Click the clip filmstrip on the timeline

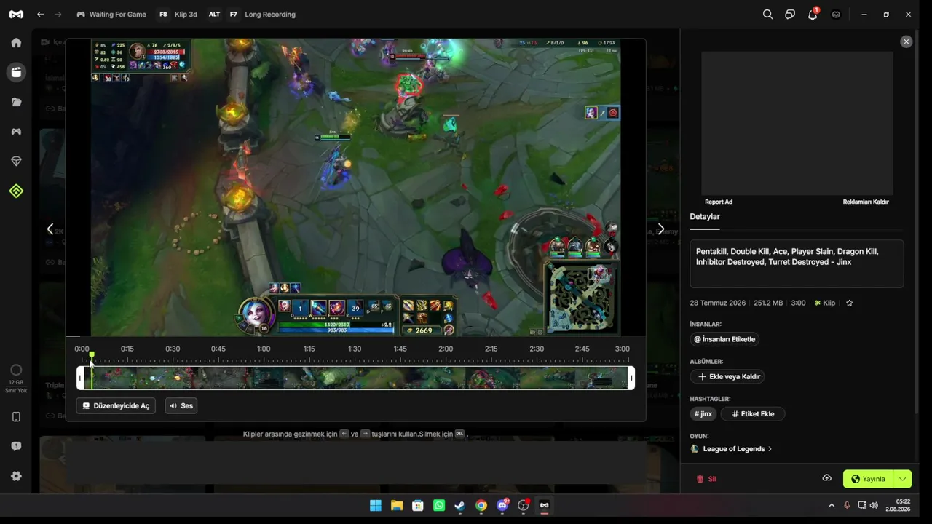point(355,378)
